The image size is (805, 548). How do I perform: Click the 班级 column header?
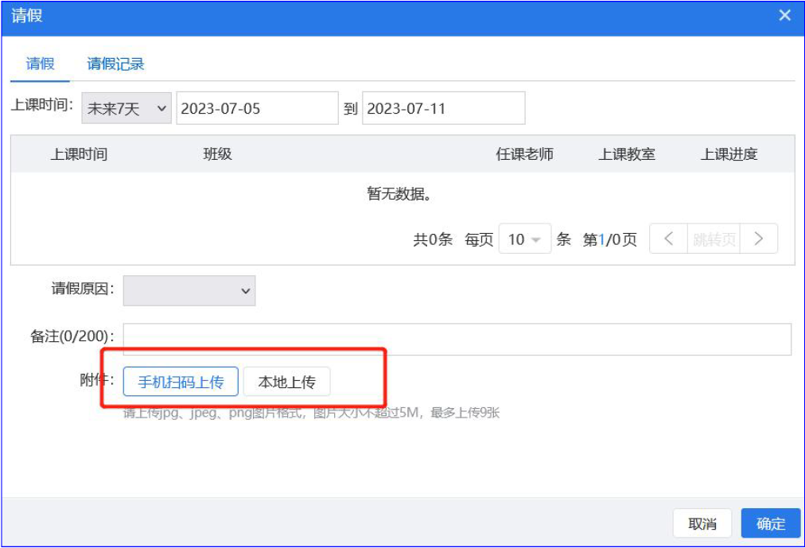(217, 154)
